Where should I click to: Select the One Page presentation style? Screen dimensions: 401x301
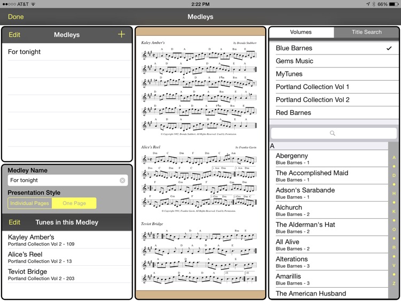tap(74, 203)
